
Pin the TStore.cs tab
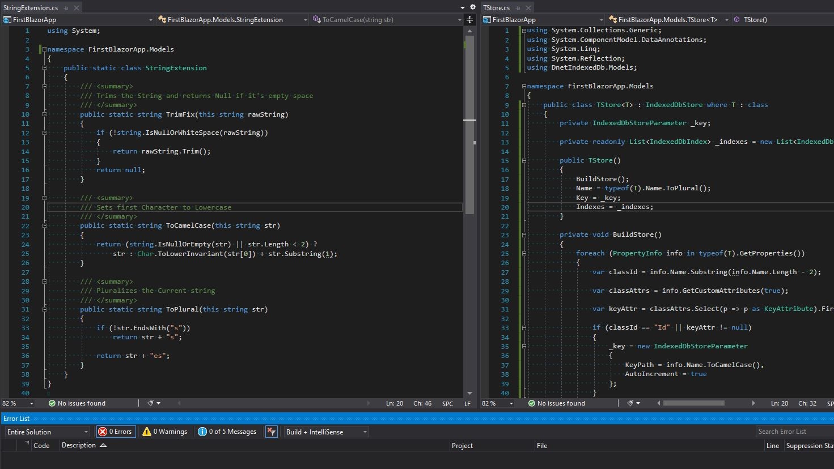point(518,8)
